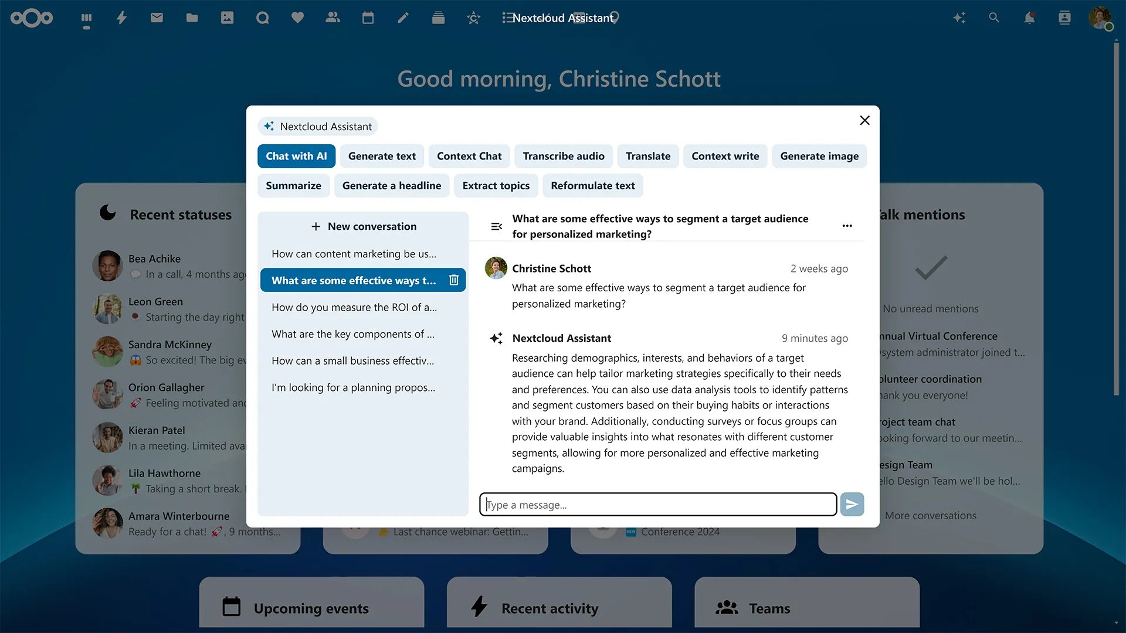Open Notifications via the bell icon
This screenshot has width=1126, height=633.
tap(1029, 18)
